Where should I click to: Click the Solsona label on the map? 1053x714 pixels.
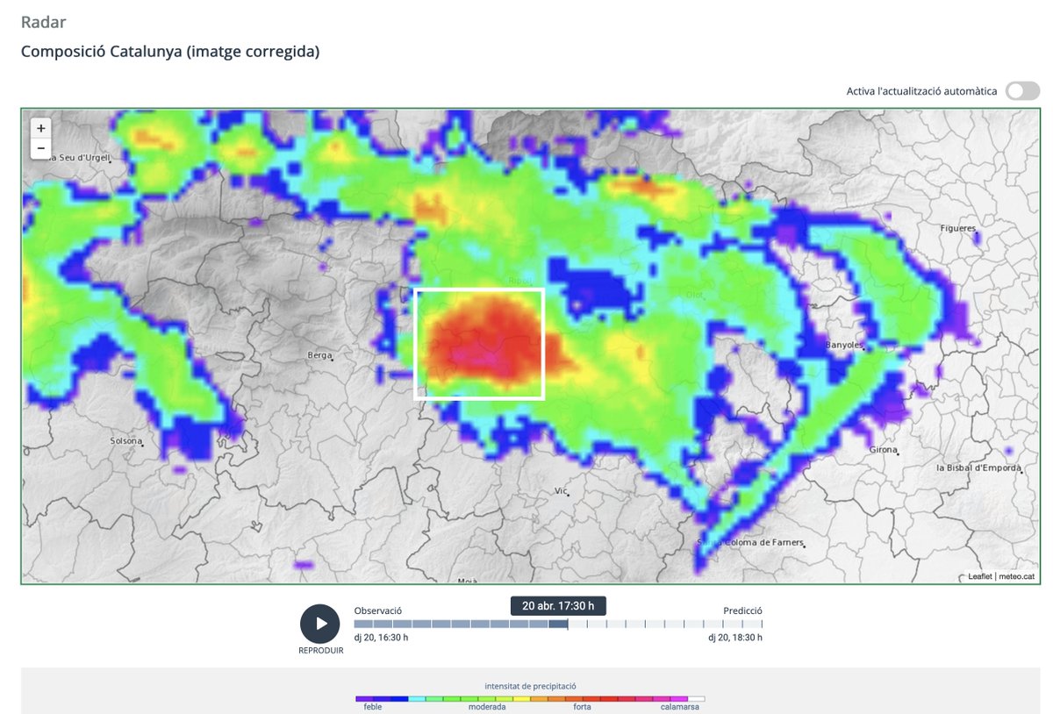[x=125, y=441]
